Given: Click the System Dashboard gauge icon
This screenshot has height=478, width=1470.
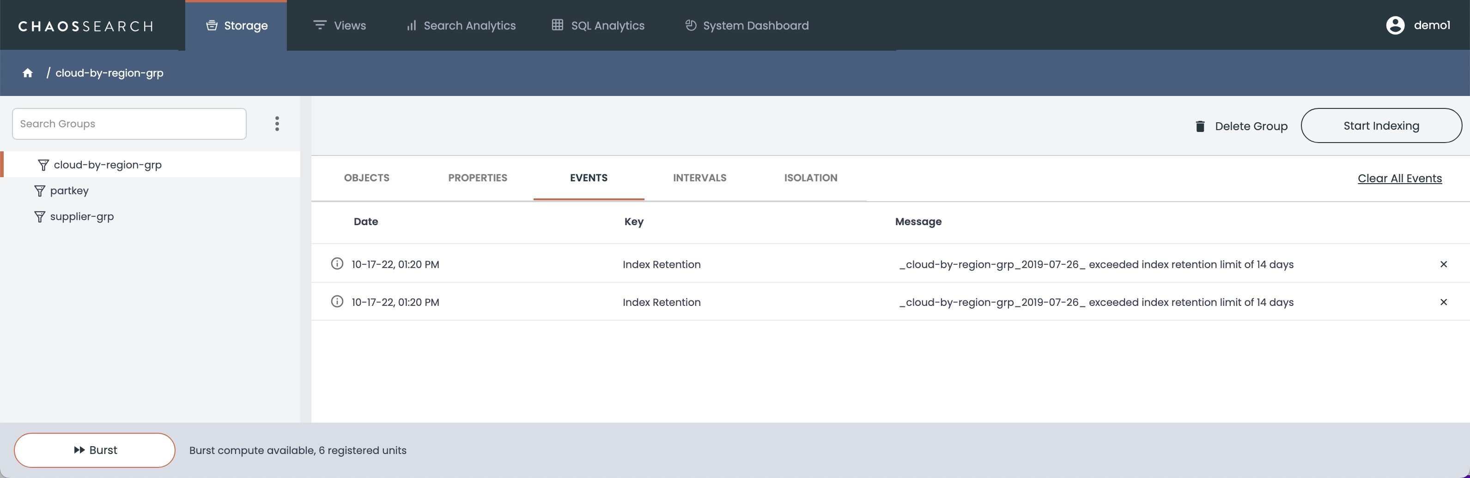Looking at the screenshot, I should point(691,25).
